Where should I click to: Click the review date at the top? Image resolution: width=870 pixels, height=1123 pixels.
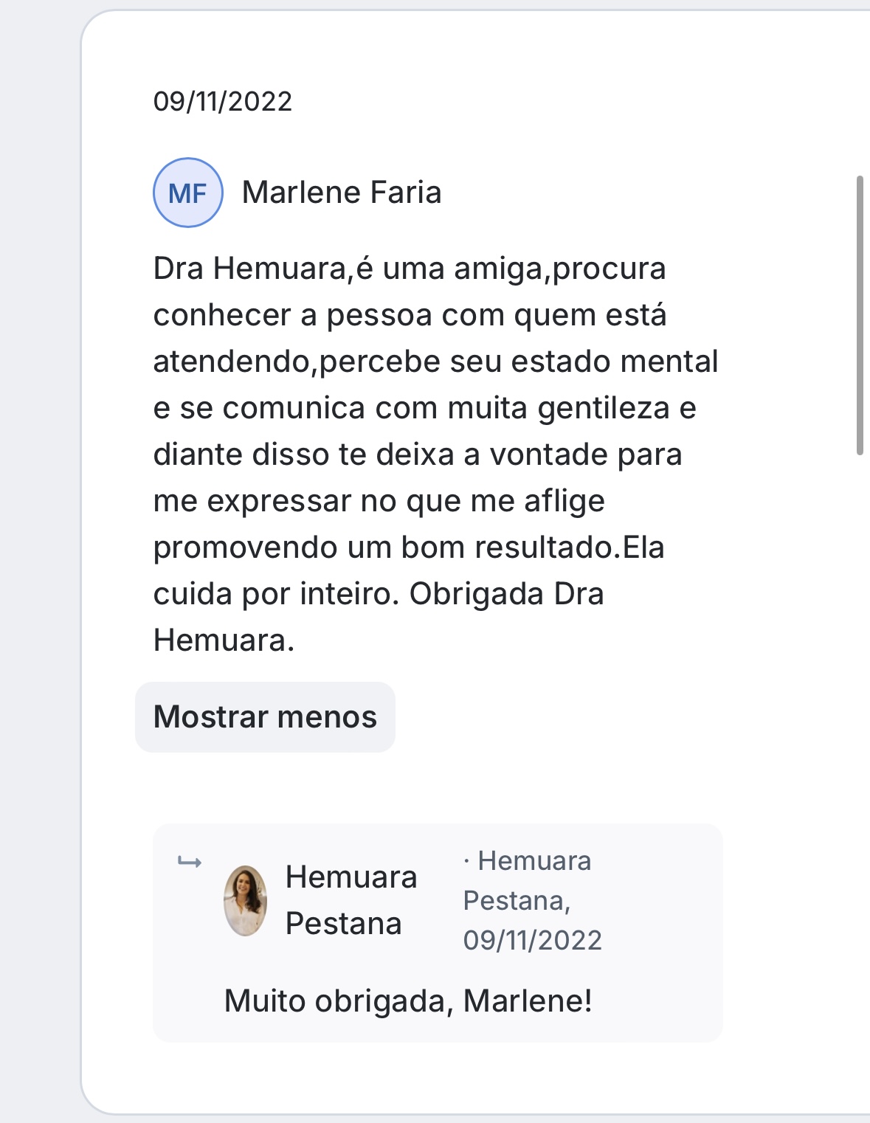pos(223,101)
